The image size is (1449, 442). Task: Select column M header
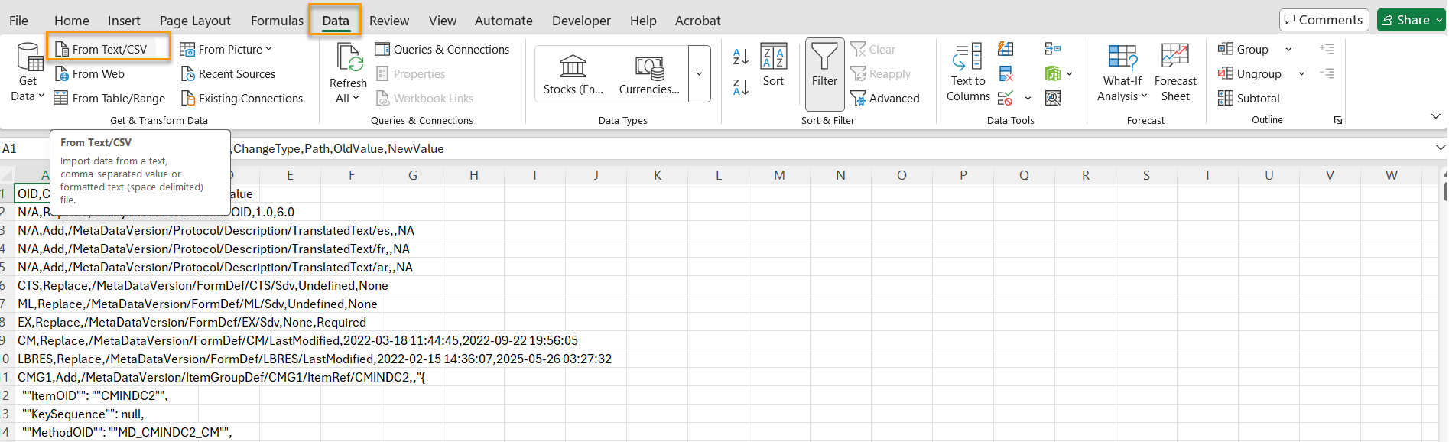pos(779,175)
